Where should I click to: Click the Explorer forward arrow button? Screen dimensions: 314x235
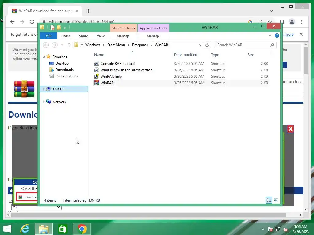55,45
